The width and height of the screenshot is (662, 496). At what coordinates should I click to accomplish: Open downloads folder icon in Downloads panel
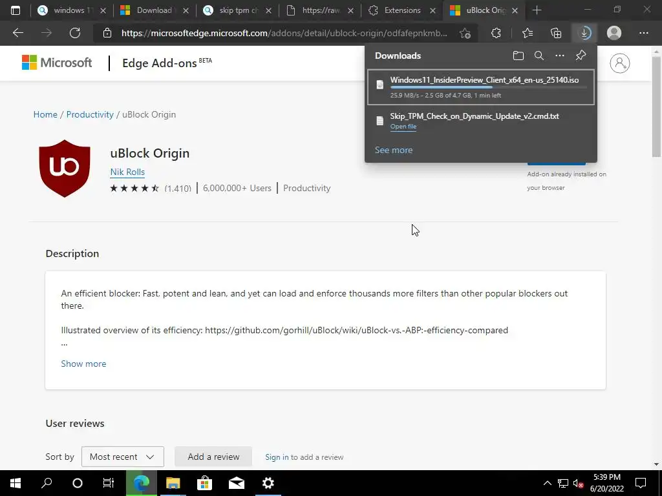point(518,56)
